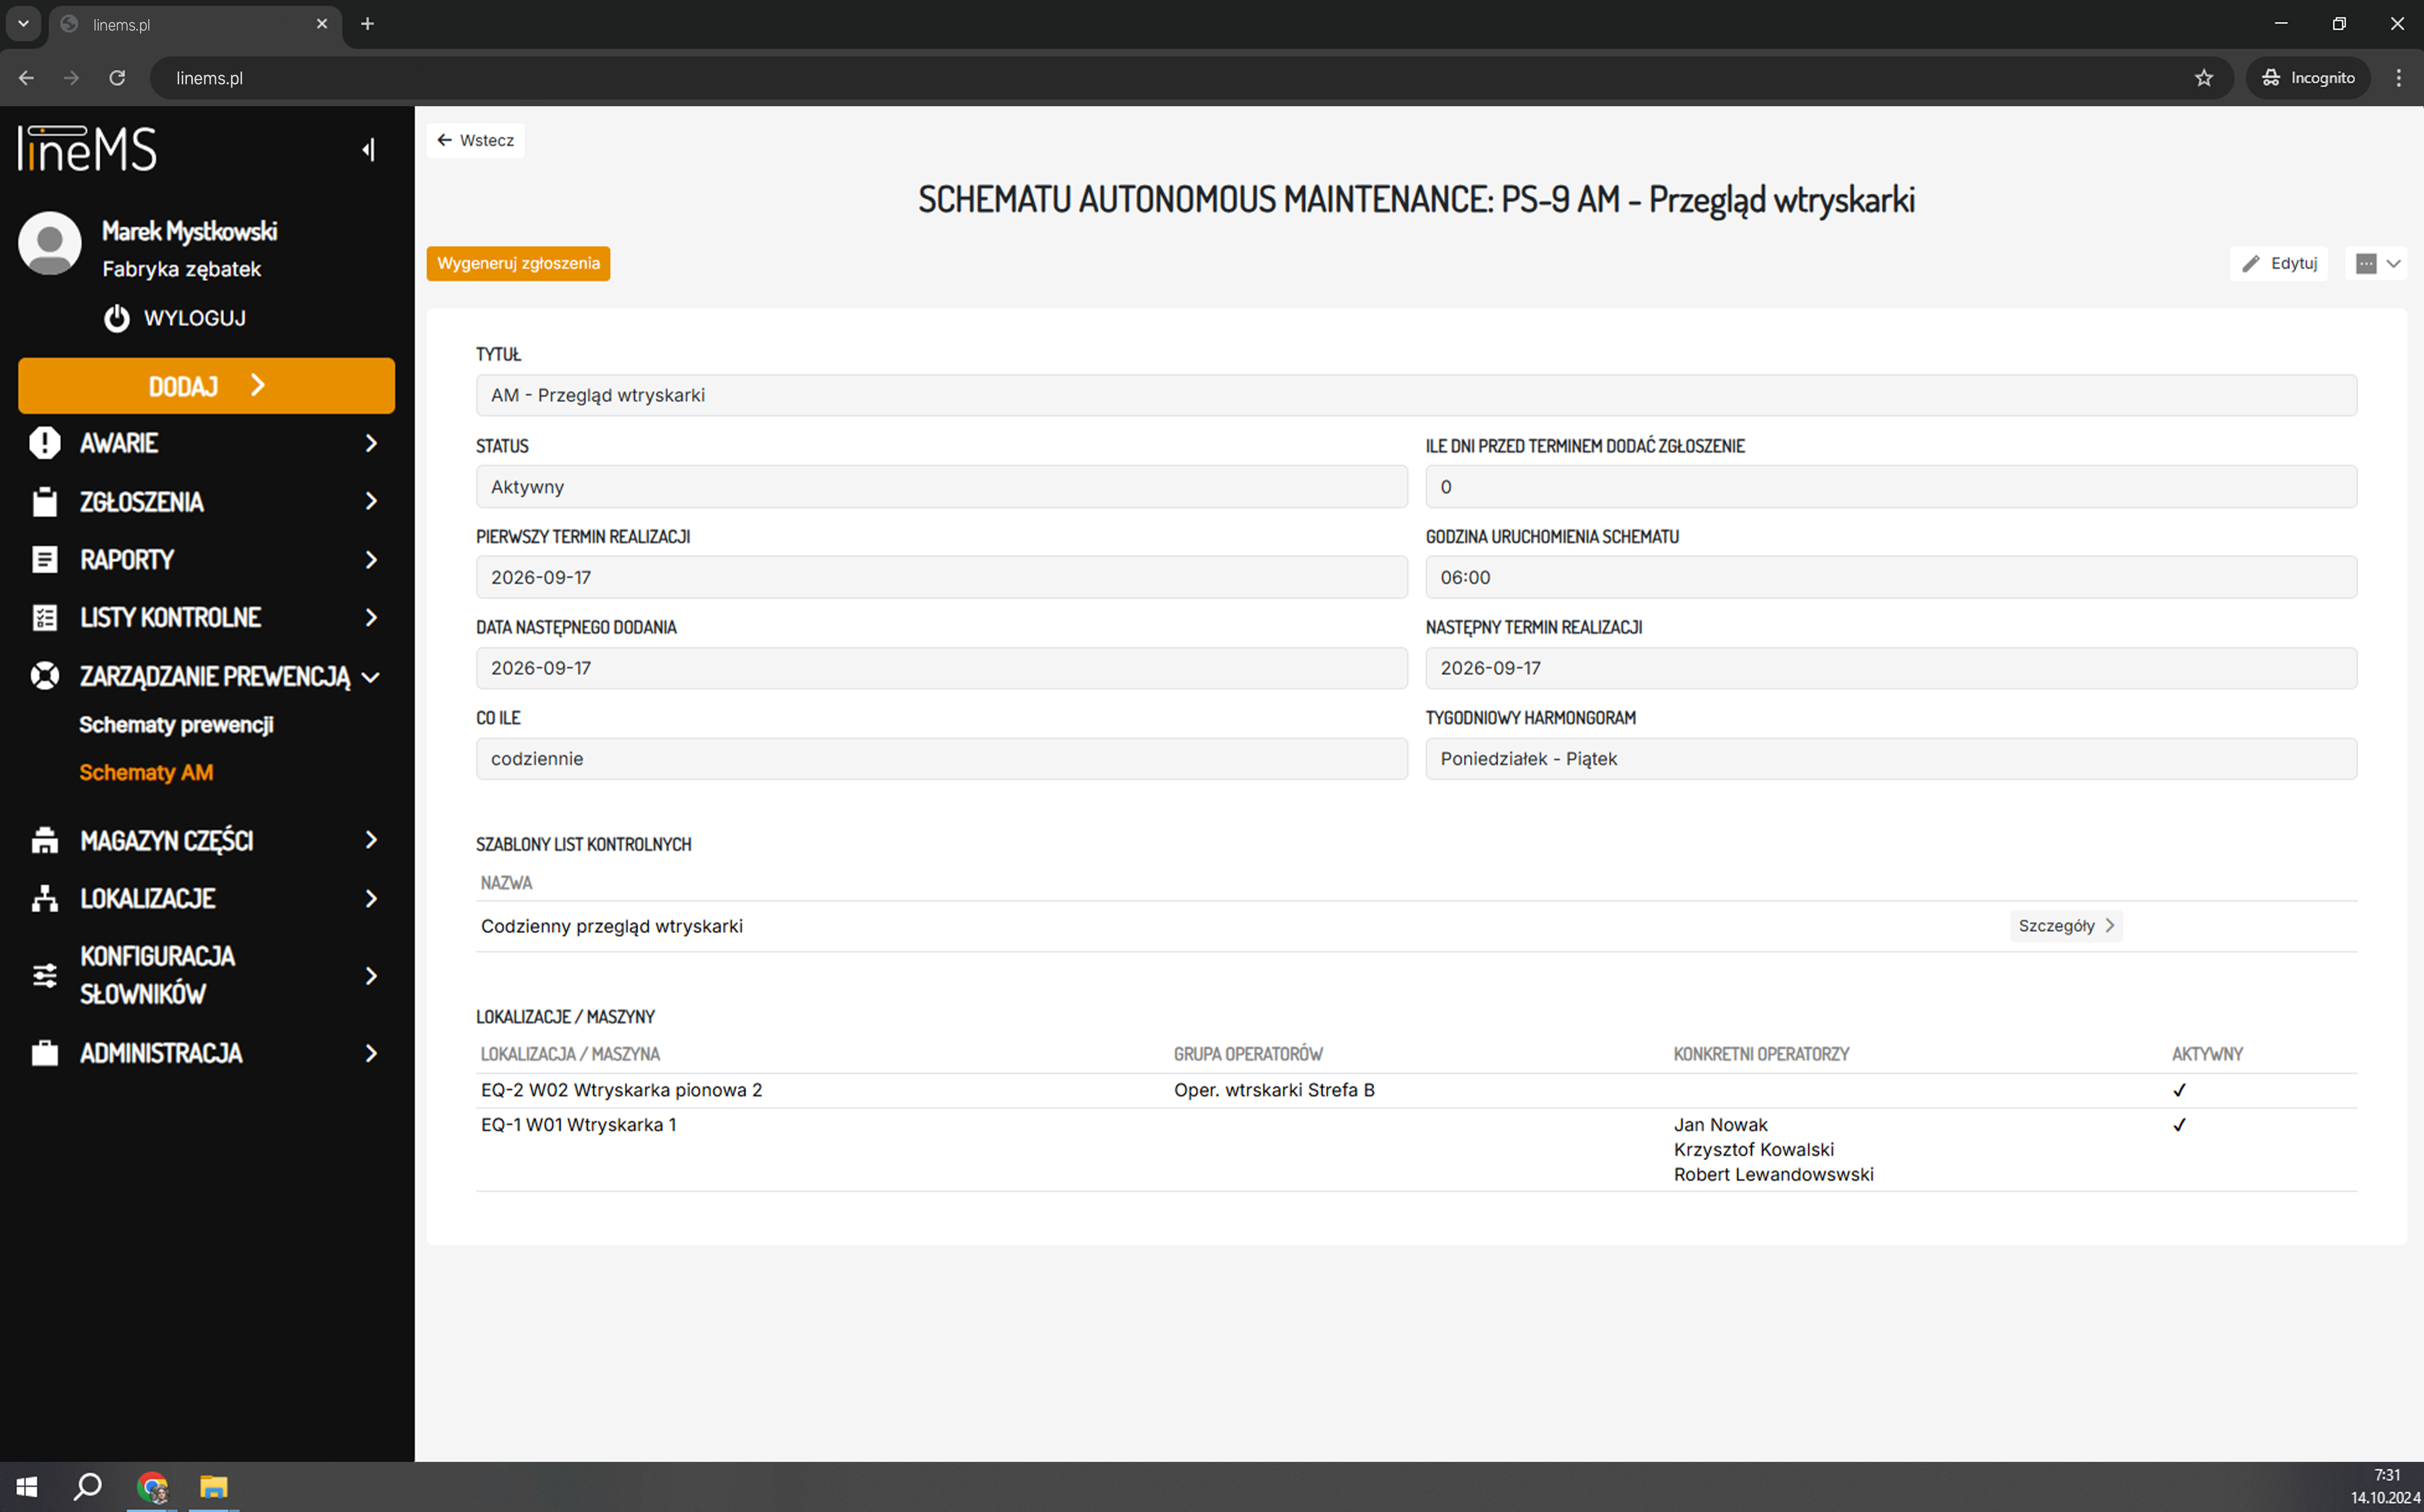Expand the RAPORTY menu chevron

[x=371, y=560]
